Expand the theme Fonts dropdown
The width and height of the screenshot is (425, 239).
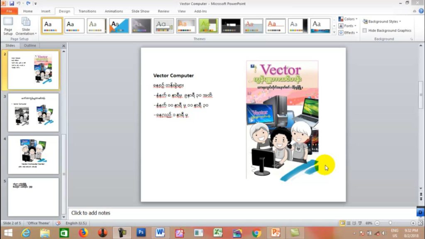pyautogui.click(x=348, y=26)
